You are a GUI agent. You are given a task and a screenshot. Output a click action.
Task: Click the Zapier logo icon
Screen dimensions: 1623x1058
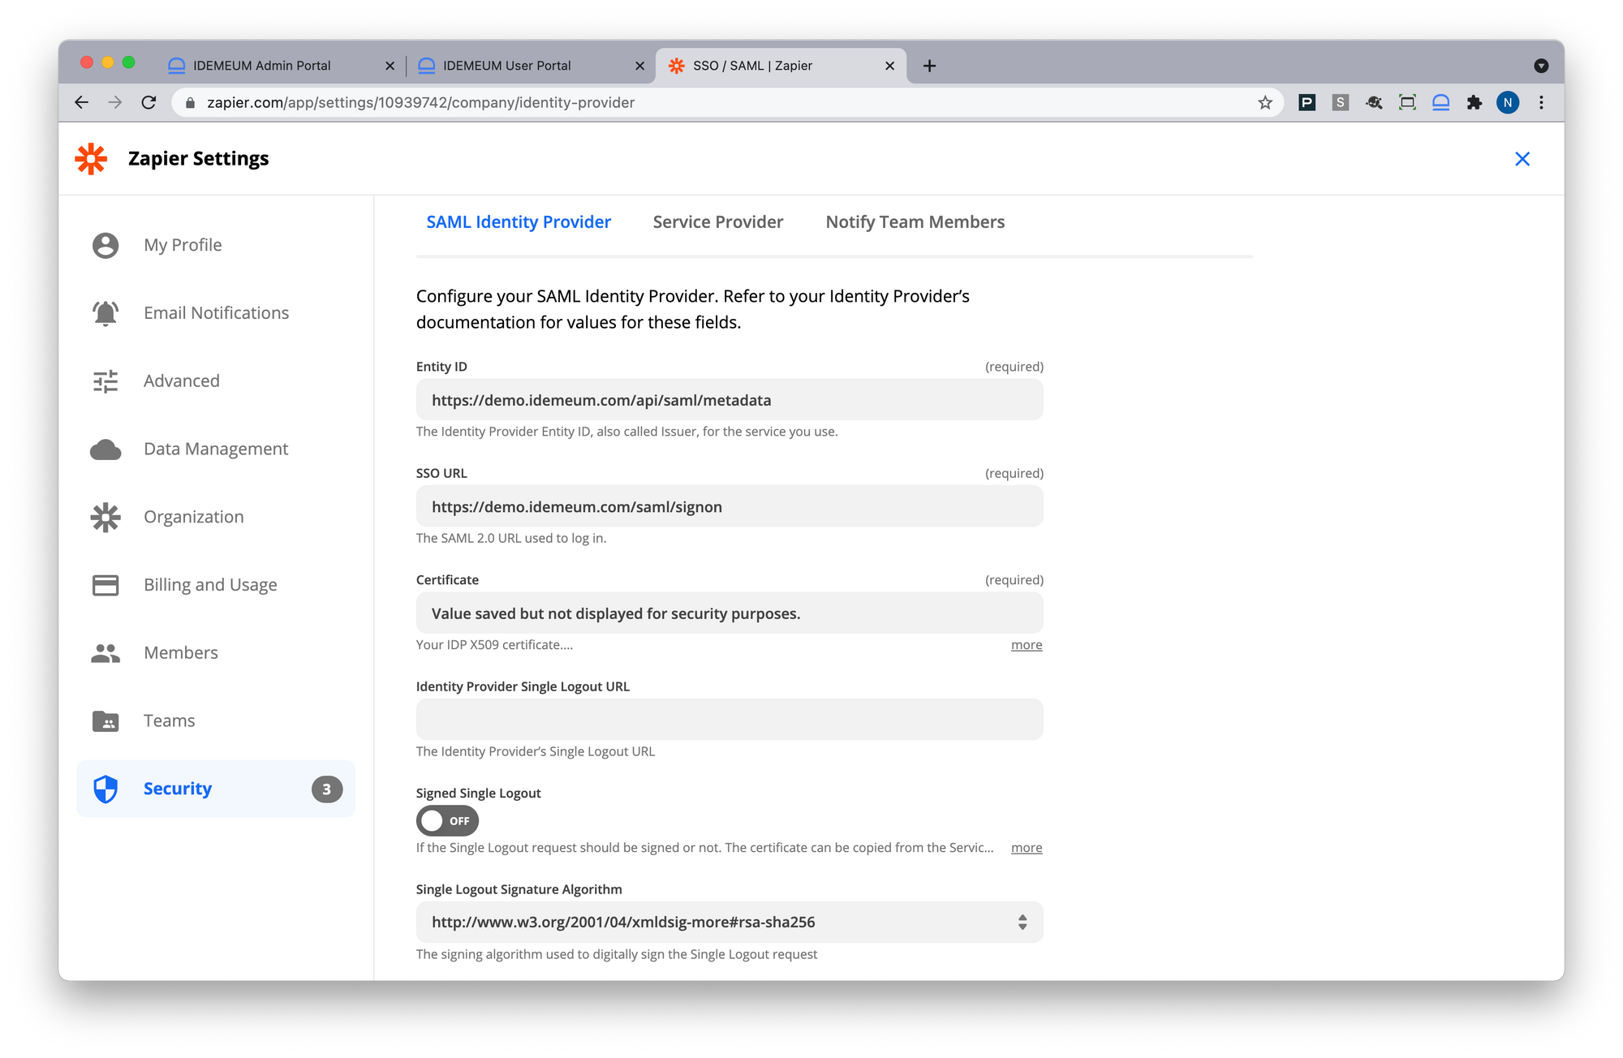(x=91, y=159)
